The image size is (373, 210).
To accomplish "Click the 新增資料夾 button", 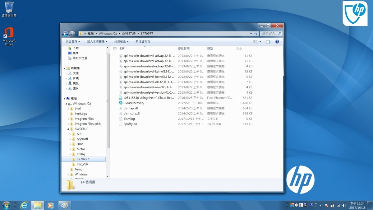I will 143,41.
